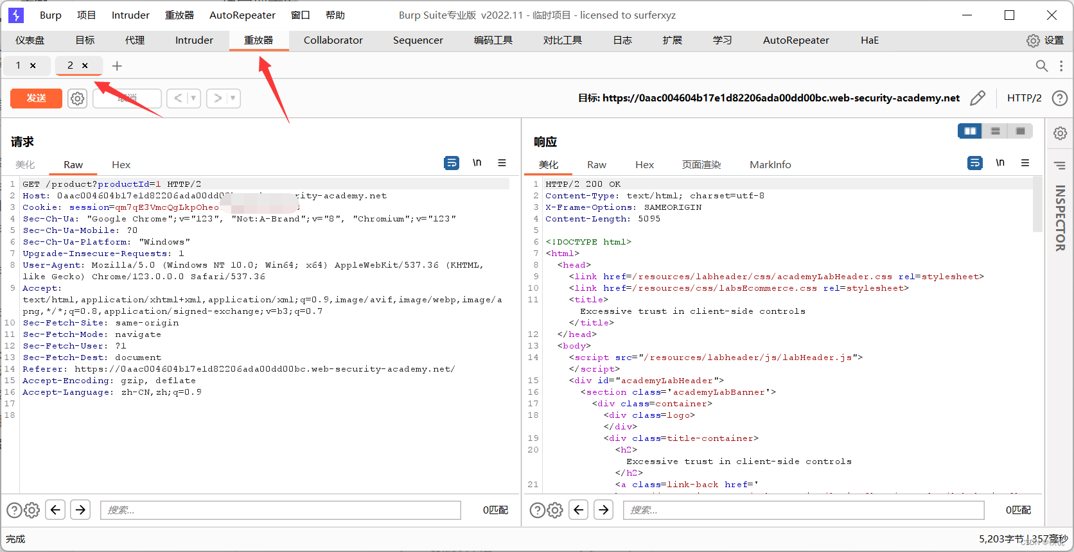The height and width of the screenshot is (552, 1074).
Task: Open back history dropdown arrow
Action: pyautogui.click(x=193, y=98)
